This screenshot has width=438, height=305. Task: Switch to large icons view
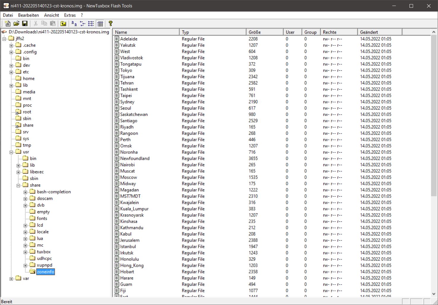74,24
